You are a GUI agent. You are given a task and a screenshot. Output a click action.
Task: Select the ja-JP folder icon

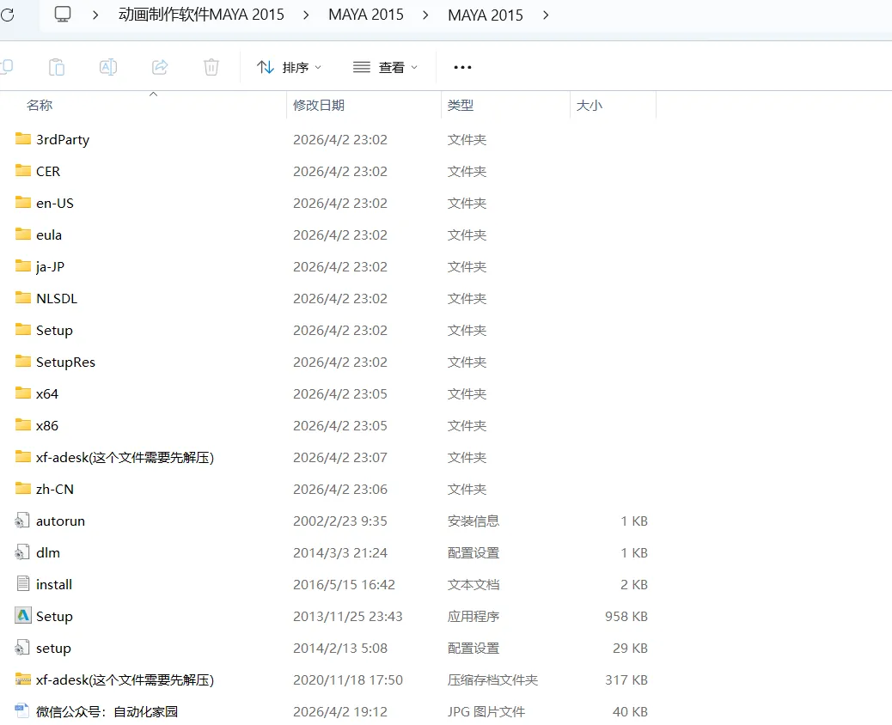pos(22,266)
